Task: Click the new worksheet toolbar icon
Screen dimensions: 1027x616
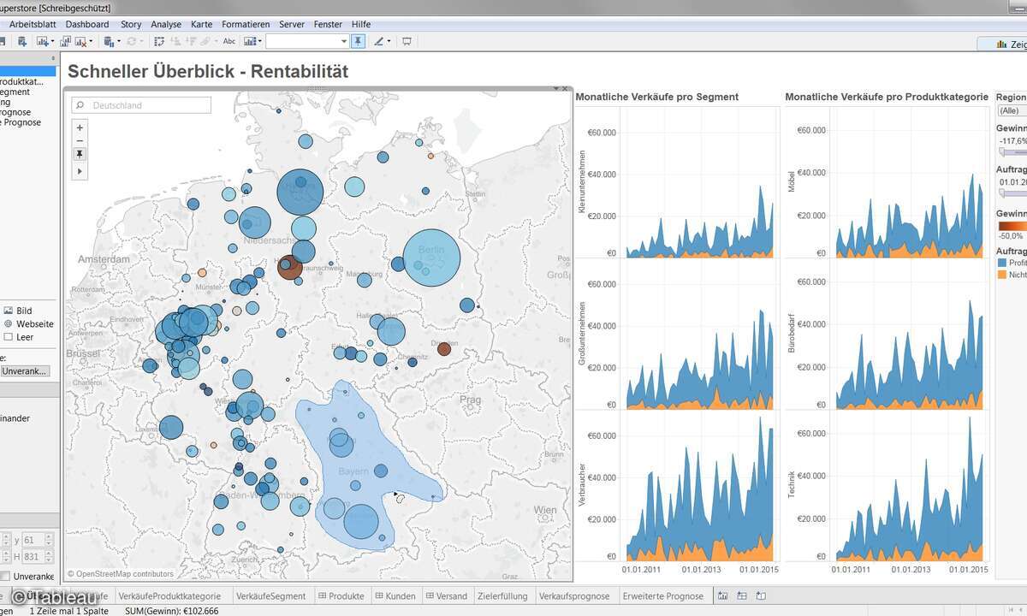Action: pos(42,41)
